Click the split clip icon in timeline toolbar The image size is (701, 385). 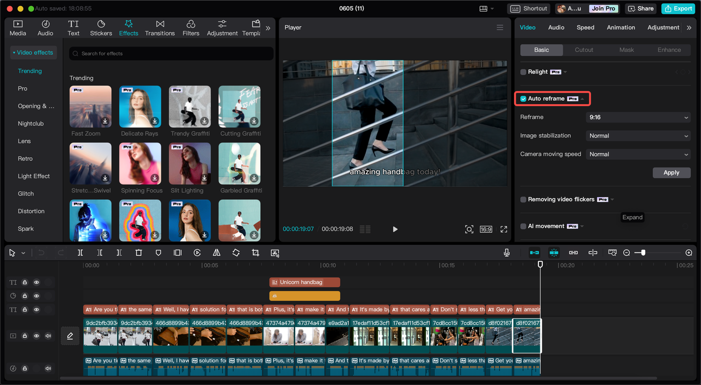[x=80, y=252]
